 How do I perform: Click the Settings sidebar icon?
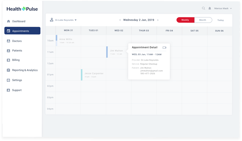(x=8, y=80)
